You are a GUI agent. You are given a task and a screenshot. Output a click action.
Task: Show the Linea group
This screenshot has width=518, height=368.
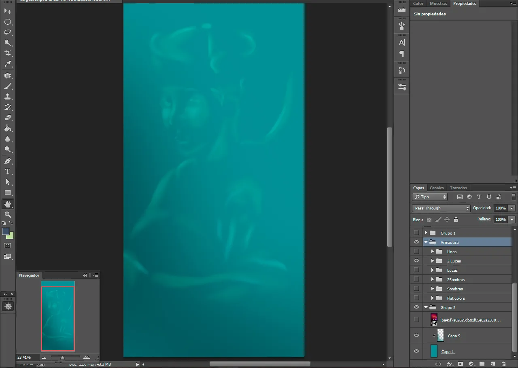click(416, 252)
